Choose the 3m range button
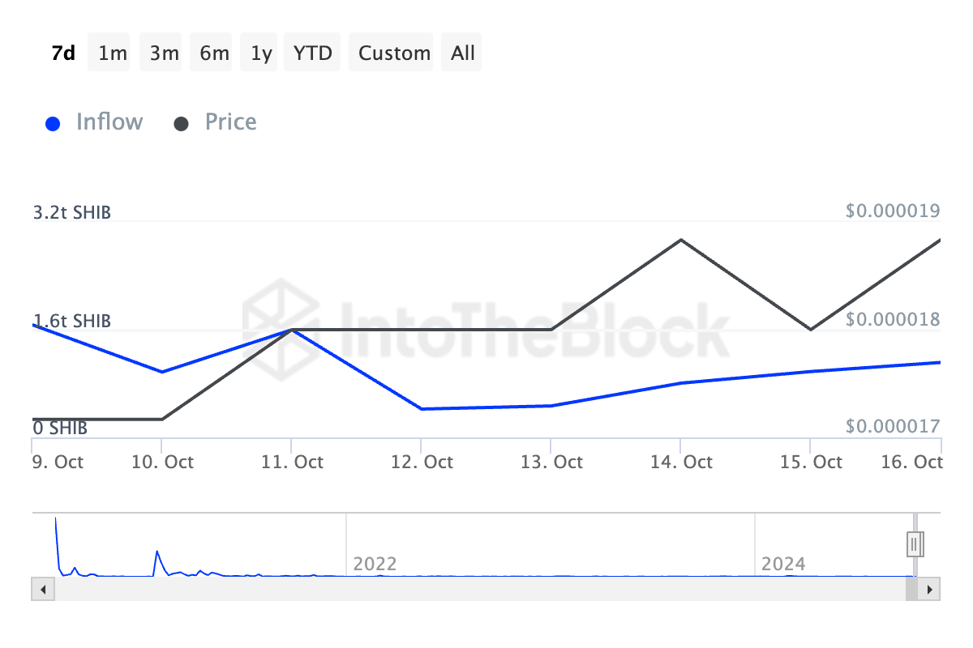 tap(164, 53)
